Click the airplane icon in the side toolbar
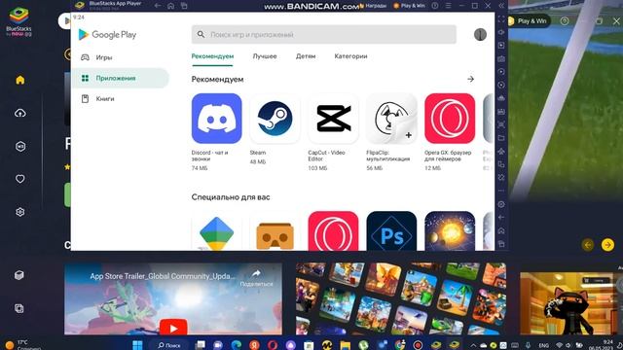Viewport: 623px width, 350px height. click(501, 152)
